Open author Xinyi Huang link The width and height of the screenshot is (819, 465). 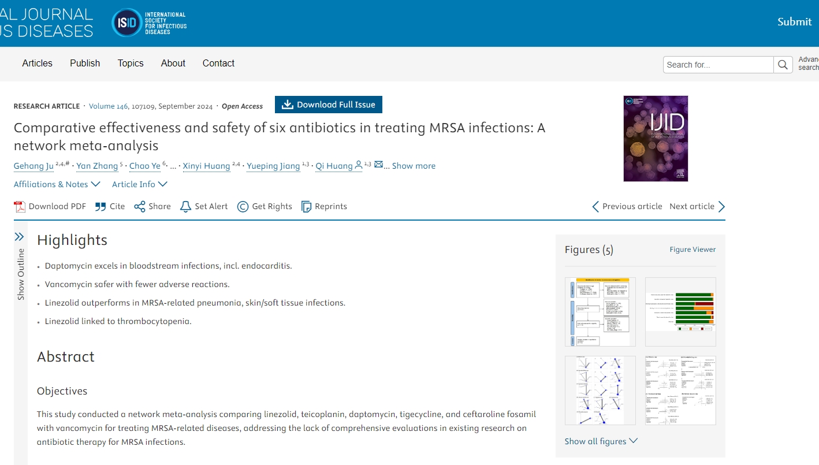207,166
